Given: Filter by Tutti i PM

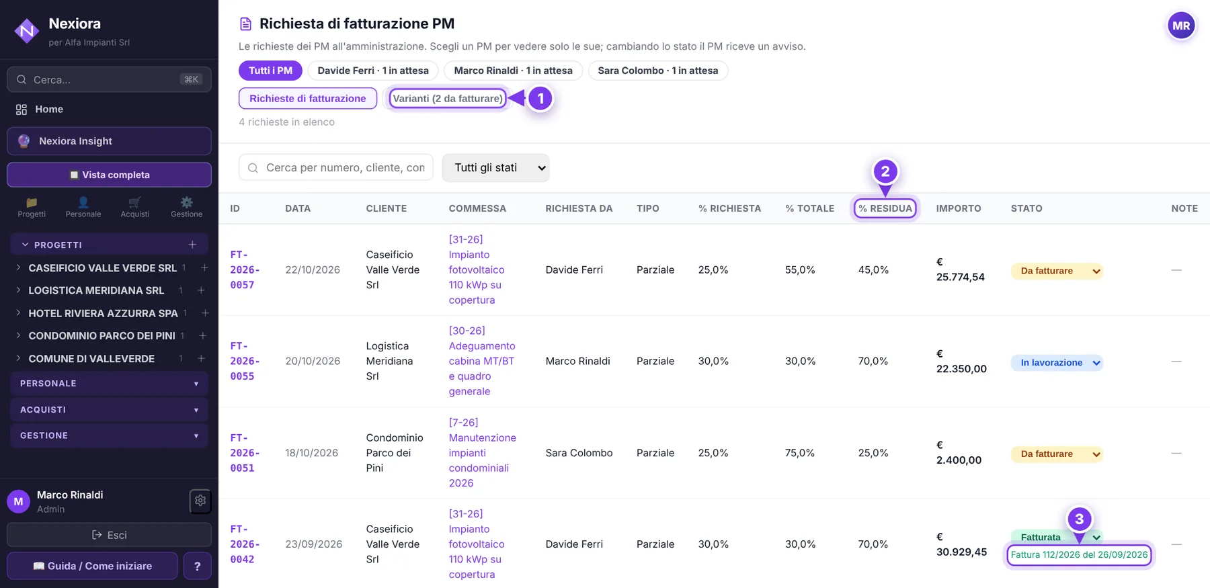Looking at the screenshot, I should click(x=271, y=71).
